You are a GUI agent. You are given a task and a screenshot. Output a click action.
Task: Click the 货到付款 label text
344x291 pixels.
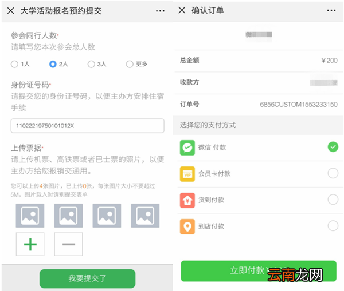click(x=211, y=200)
